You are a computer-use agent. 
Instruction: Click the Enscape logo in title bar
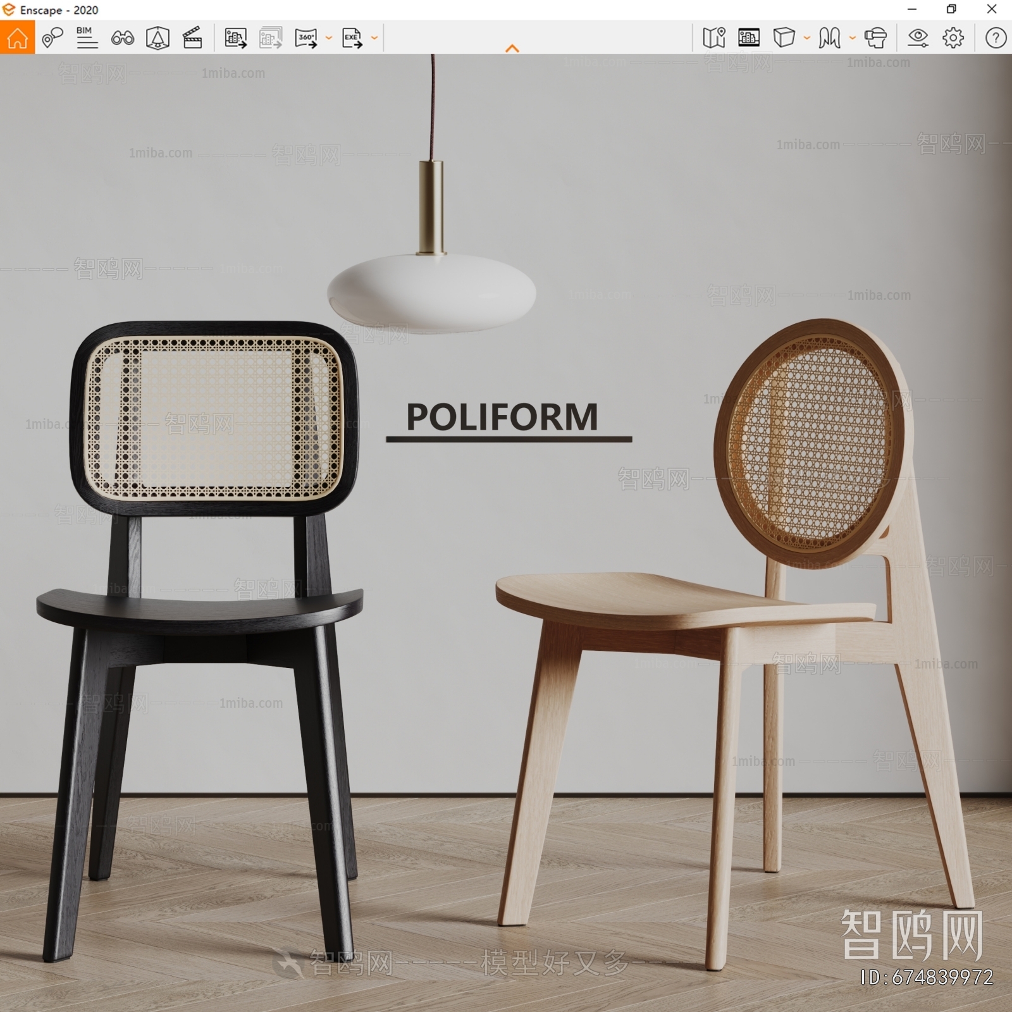[x=9, y=9]
